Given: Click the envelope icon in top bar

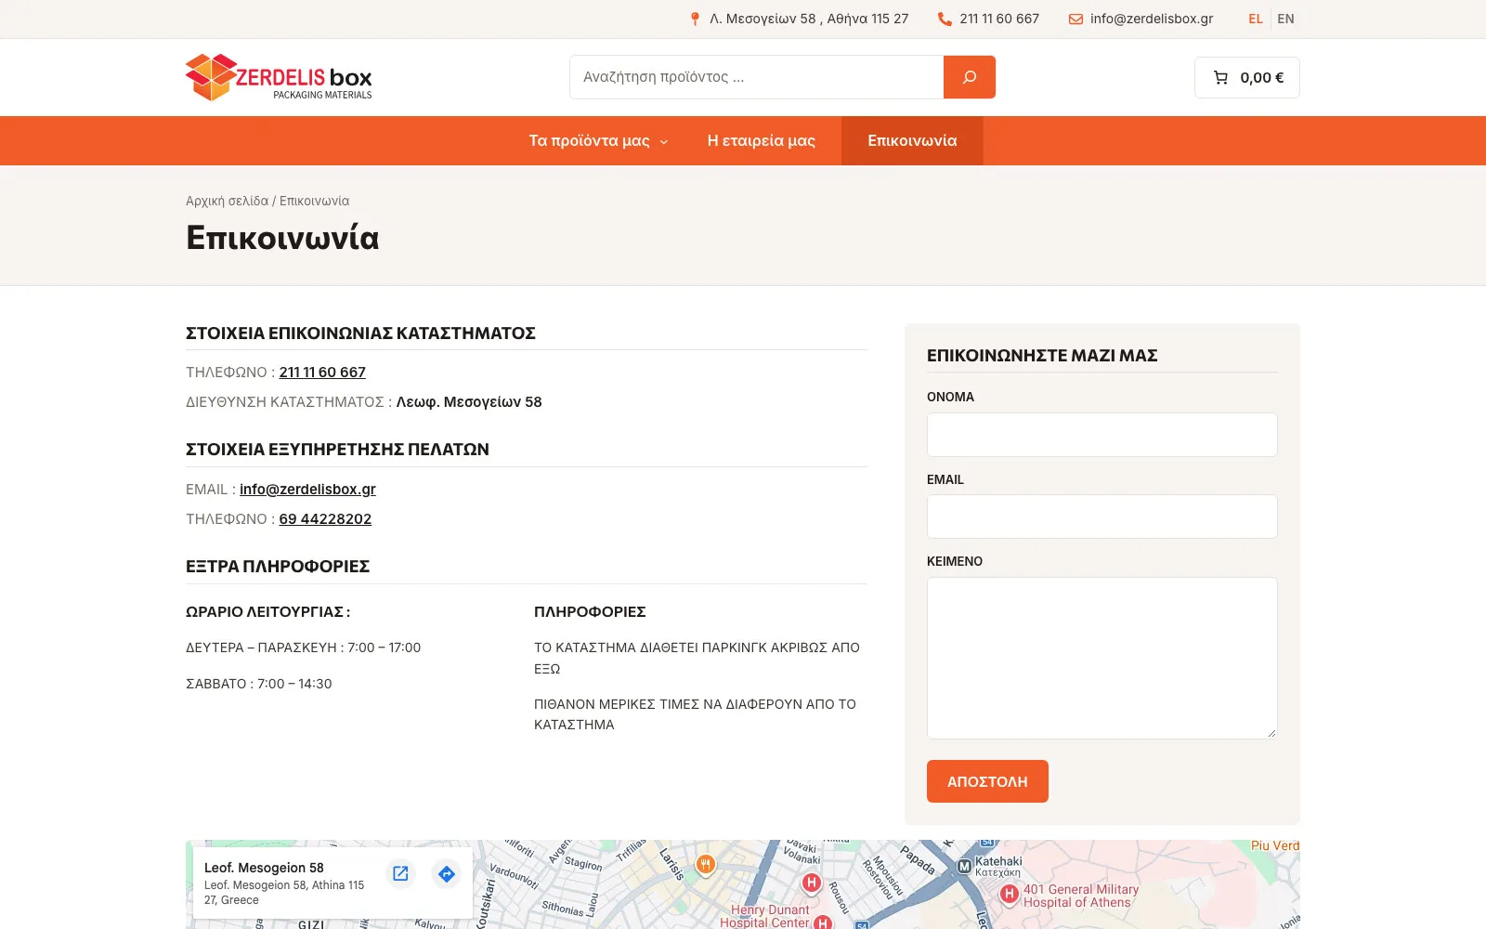Looking at the screenshot, I should pyautogui.click(x=1075, y=19).
